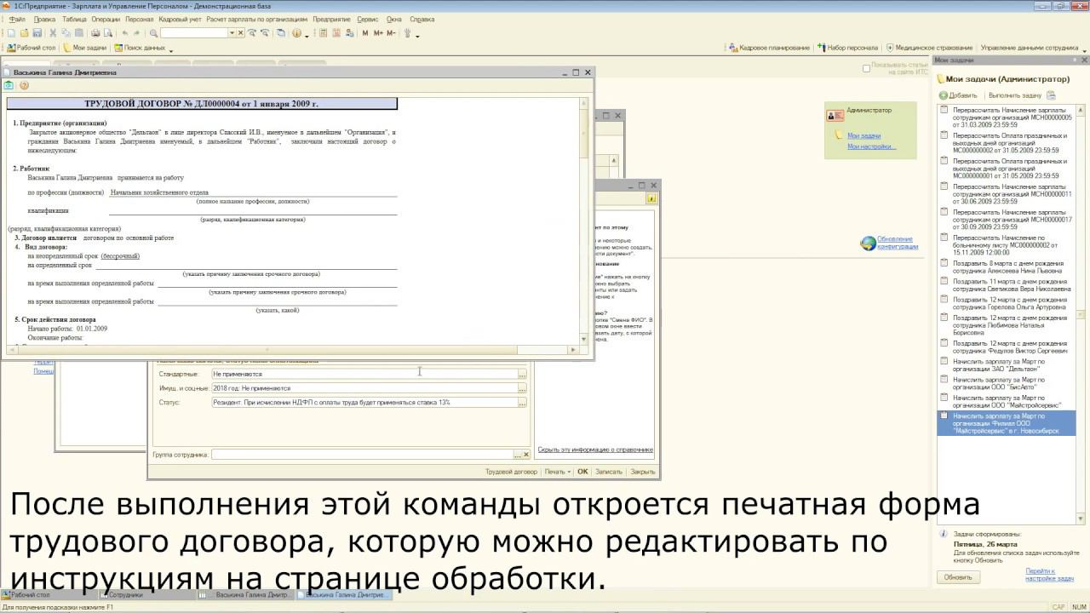The image size is (1090, 613).
Task: Open Набор персонала
Action: click(x=847, y=48)
